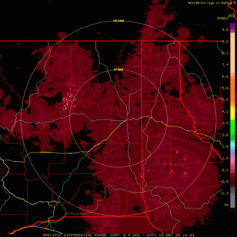Click the 5.8 value on the color scale
Image resolution: width=237 pixels, height=237 pixels.
pyautogui.click(x=225, y=88)
